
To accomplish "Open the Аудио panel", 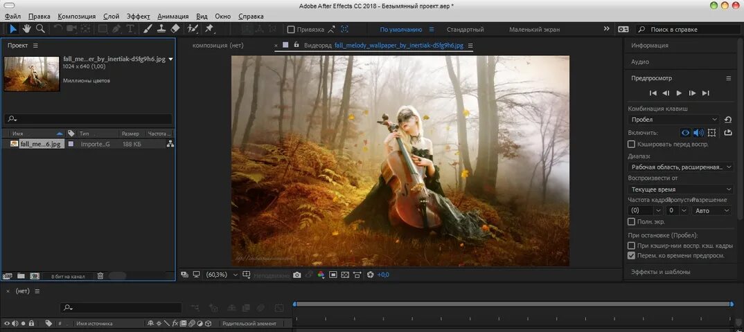I will pos(639,62).
